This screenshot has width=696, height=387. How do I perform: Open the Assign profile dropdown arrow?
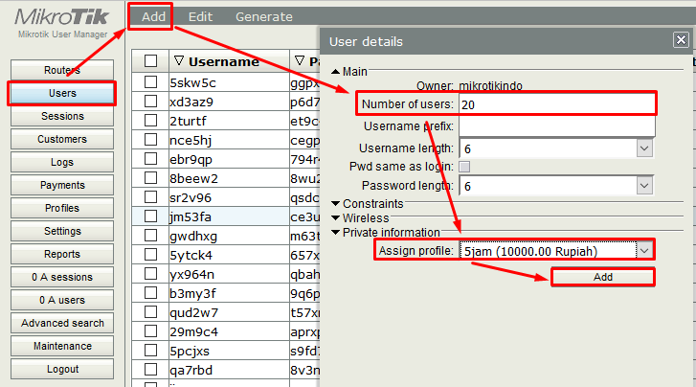click(644, 251)
